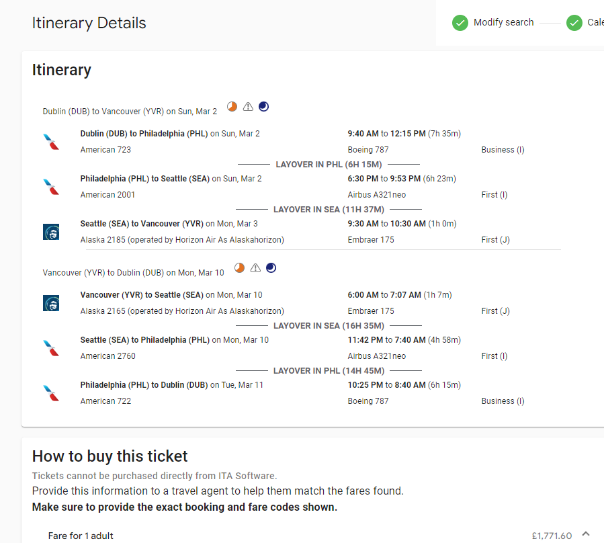Click the £1,771.60 fare total
This screenshot has width=604, height=543.
click(x=552, y=536)
